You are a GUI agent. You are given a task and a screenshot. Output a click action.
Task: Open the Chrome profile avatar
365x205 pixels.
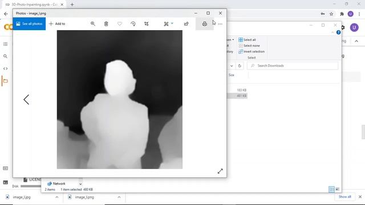tap(351, 14)
